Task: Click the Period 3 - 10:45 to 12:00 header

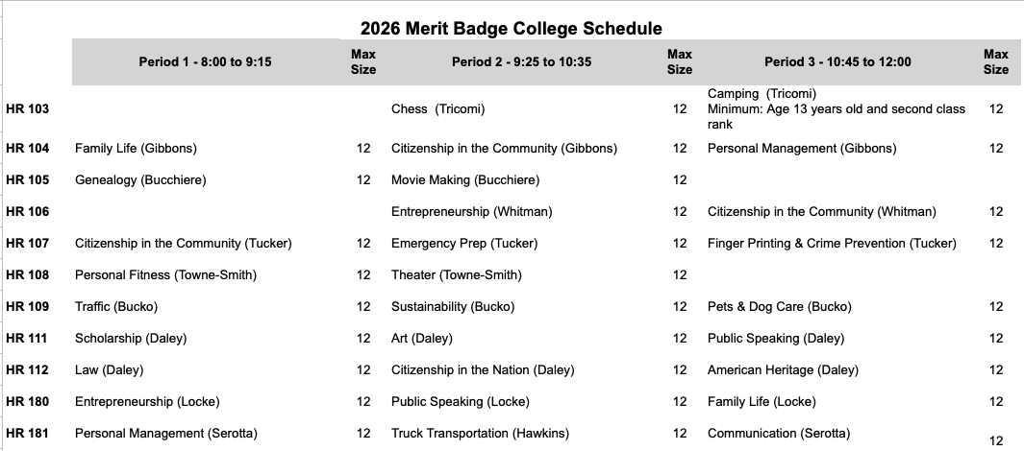Action: click(837, 62)
